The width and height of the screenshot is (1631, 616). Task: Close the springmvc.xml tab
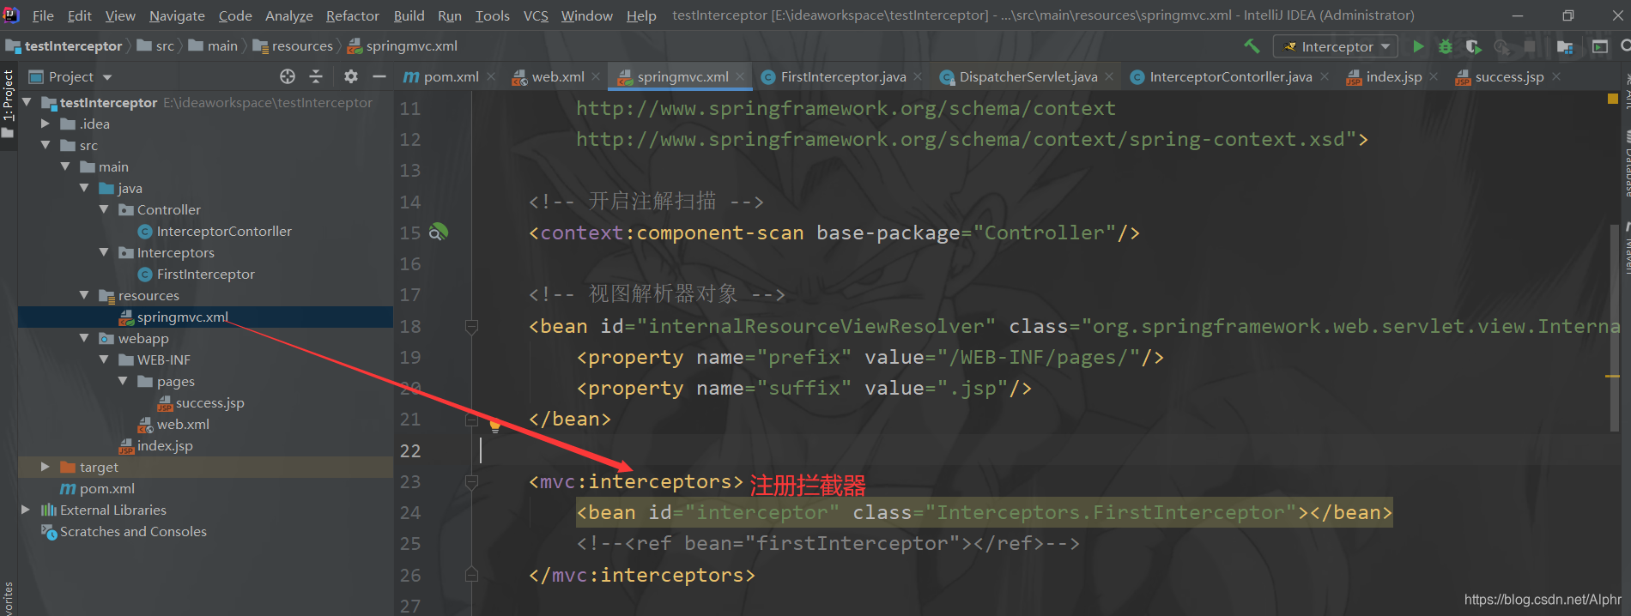[x=741, y=77]
